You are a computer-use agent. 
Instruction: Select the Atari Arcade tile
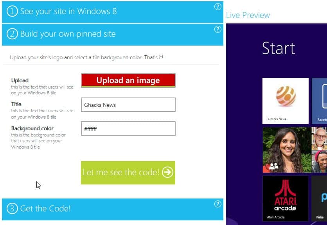pyautogui.click(x=285, y=198)
